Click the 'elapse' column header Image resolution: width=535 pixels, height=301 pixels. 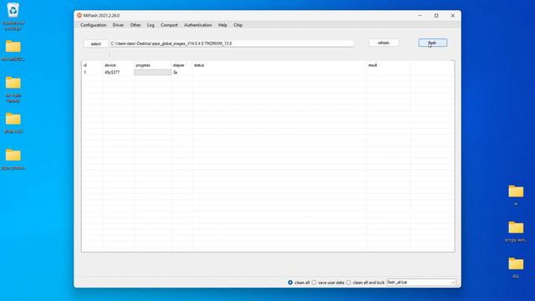(x=178, y=65)
